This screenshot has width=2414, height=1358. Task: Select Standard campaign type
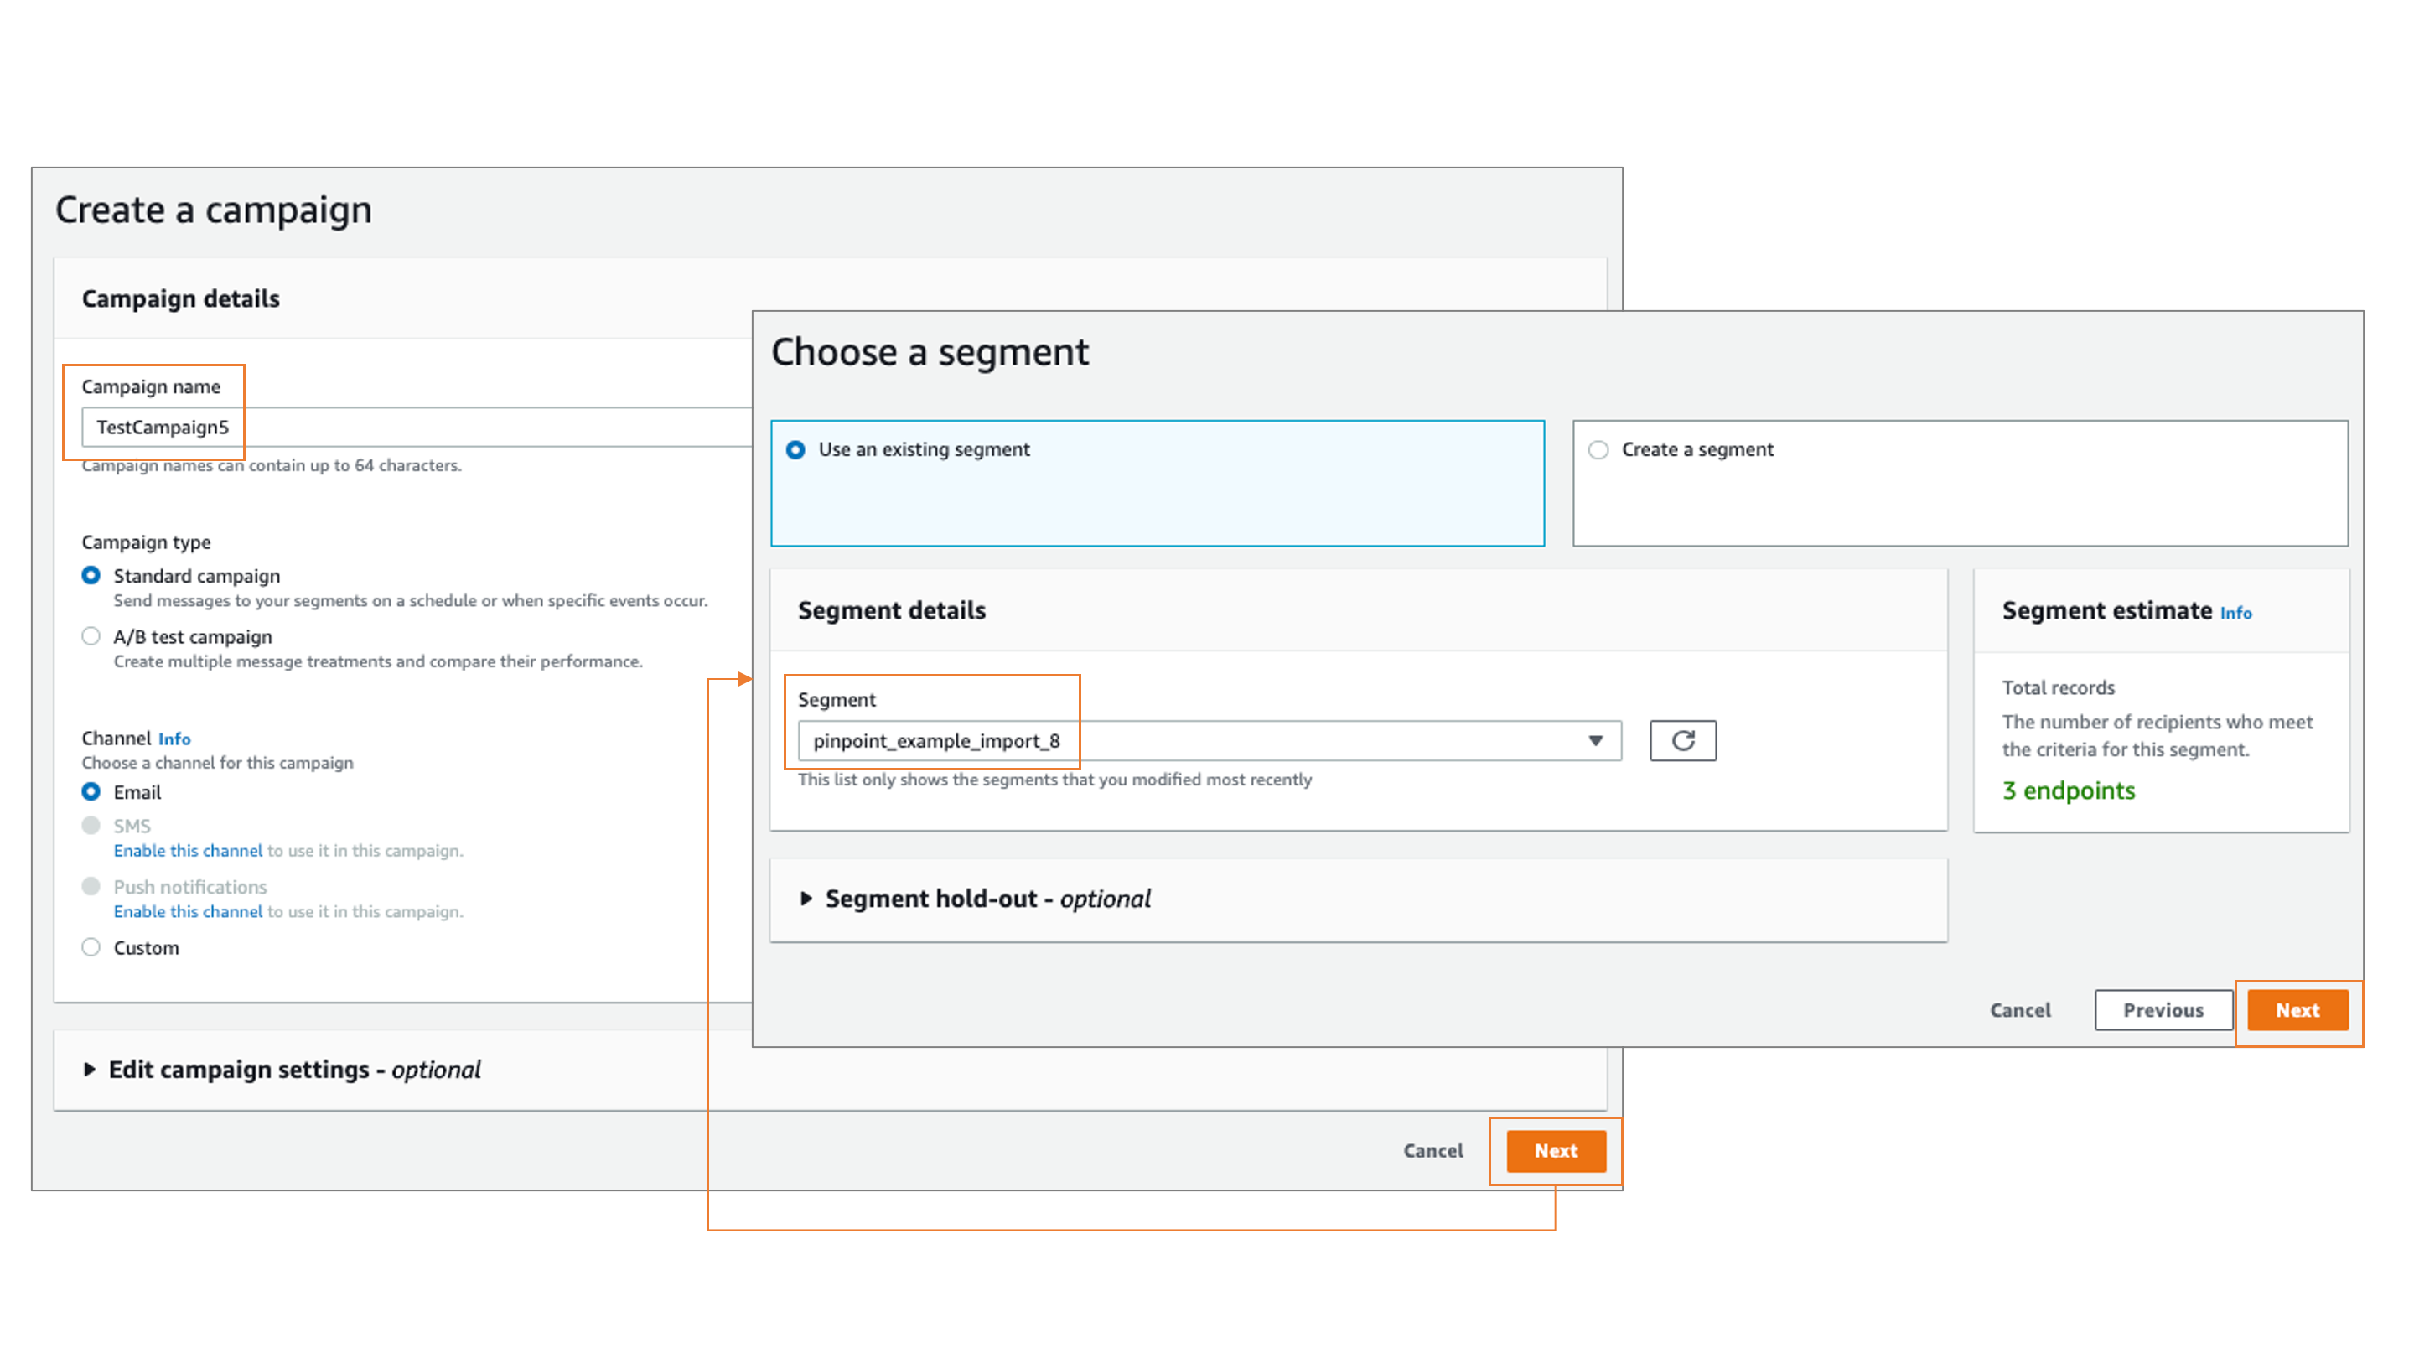pyautogui.click(x=91, y=575)
